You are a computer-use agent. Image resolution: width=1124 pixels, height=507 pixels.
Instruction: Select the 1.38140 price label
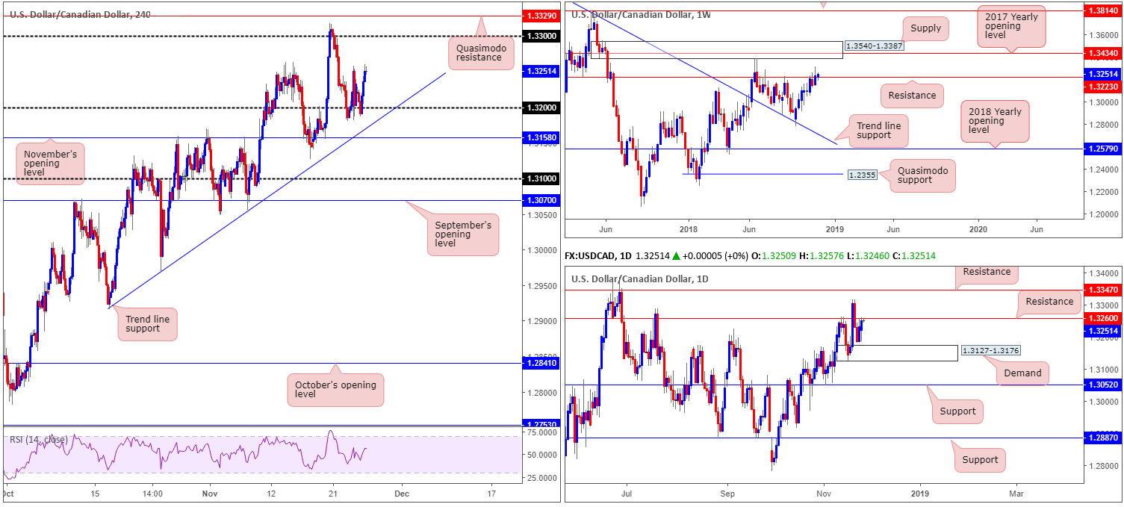coord(1102,12)
